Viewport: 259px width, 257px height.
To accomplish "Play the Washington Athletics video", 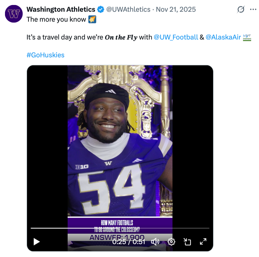I will pyautogui.click(x=37, y=242).
